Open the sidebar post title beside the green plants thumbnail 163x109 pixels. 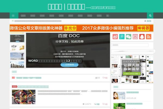(x=134, y=104)
